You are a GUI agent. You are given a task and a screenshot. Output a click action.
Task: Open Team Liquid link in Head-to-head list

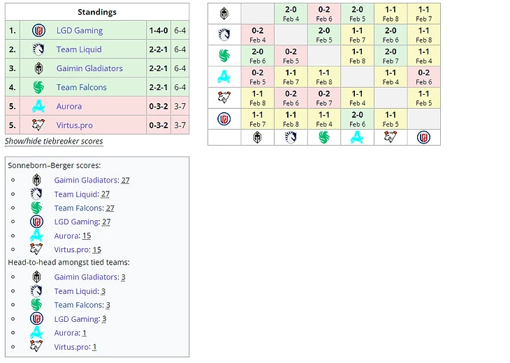pyautogui.click(x=76, y=291)
